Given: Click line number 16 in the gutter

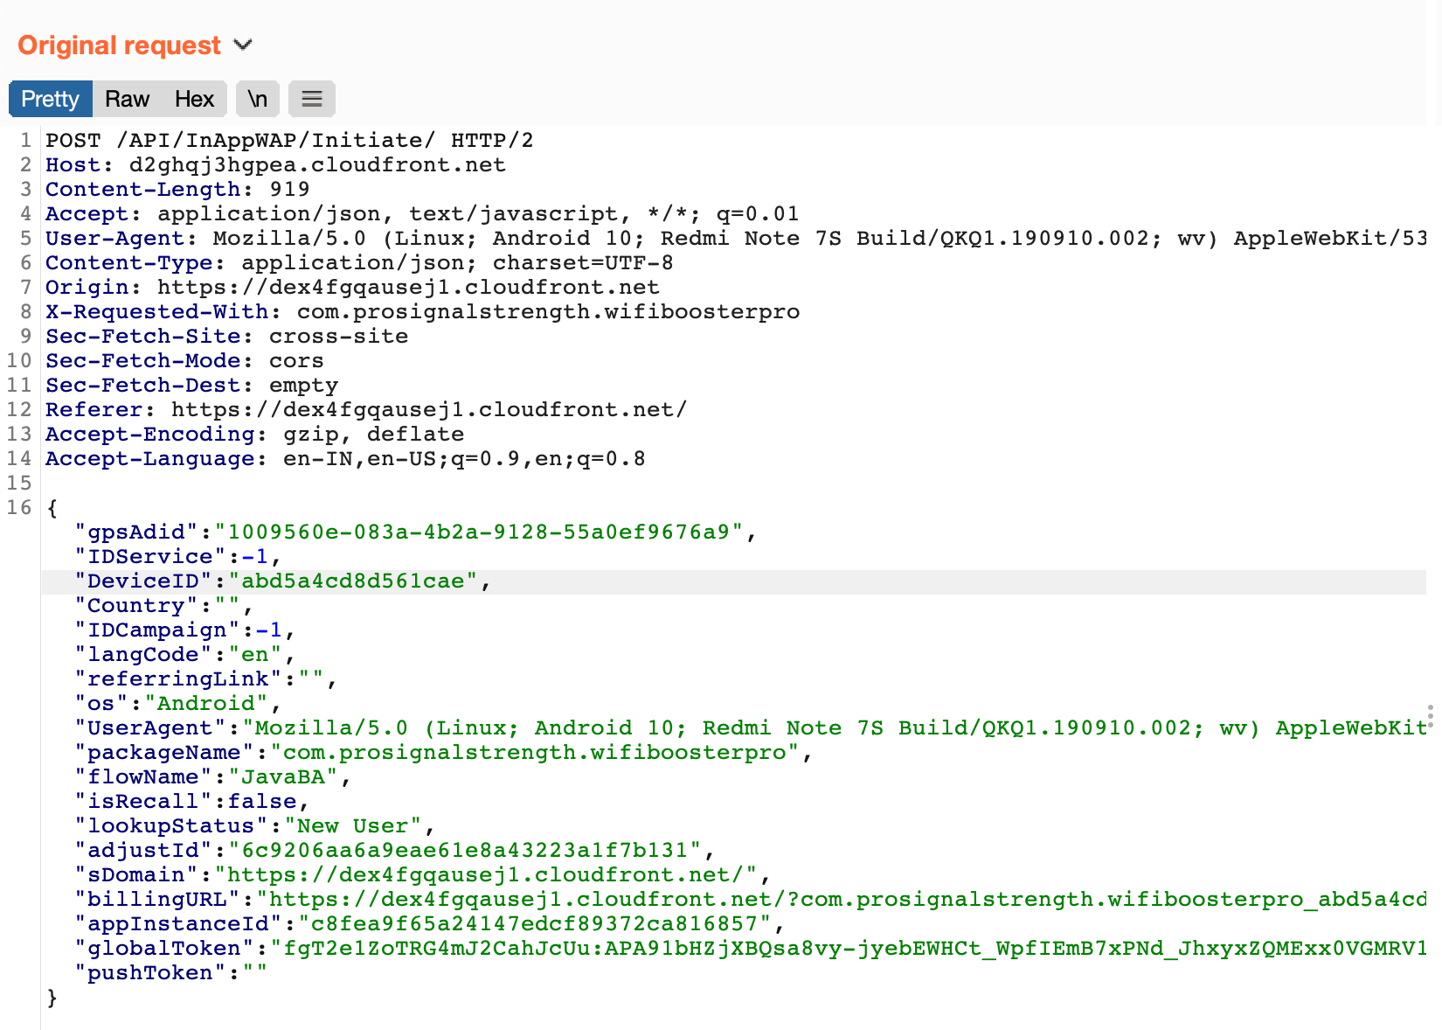Looking at the screenshot, I should pyautogui.click(x=19, y=508).
